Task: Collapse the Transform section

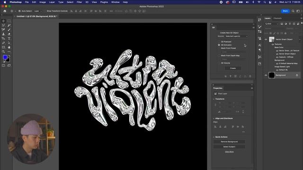Action: [x=214, y=99]
